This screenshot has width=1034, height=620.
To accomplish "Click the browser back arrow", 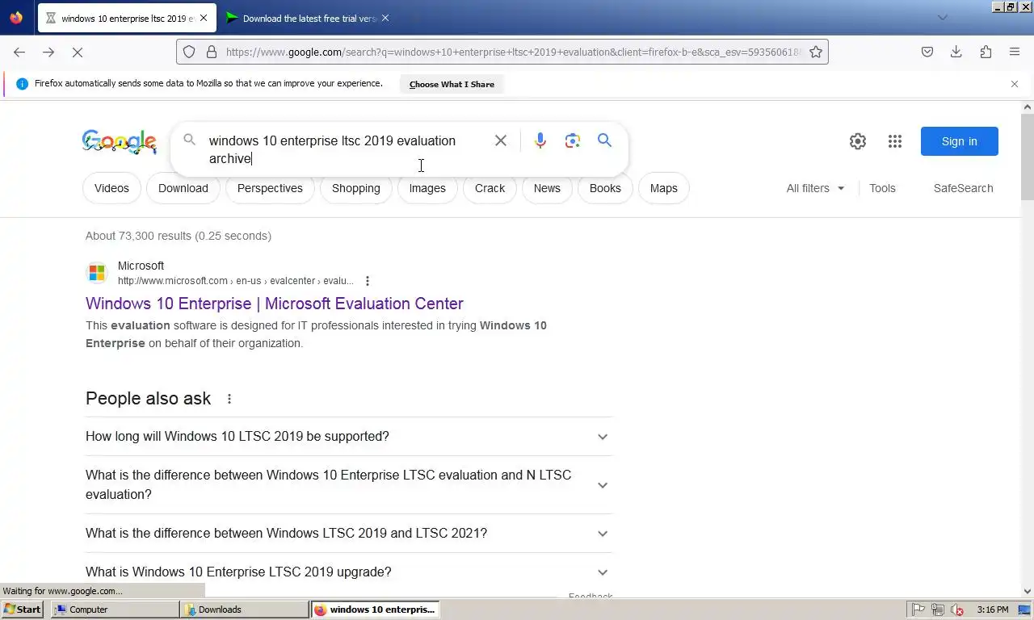I will click(x=19, y=52).
